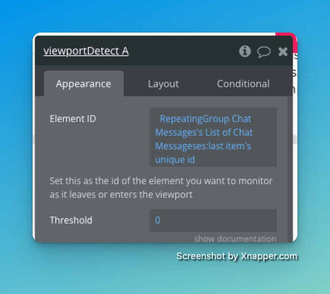Click into the Threshold value field
330x294 pixels.
(x=213, y=220)
